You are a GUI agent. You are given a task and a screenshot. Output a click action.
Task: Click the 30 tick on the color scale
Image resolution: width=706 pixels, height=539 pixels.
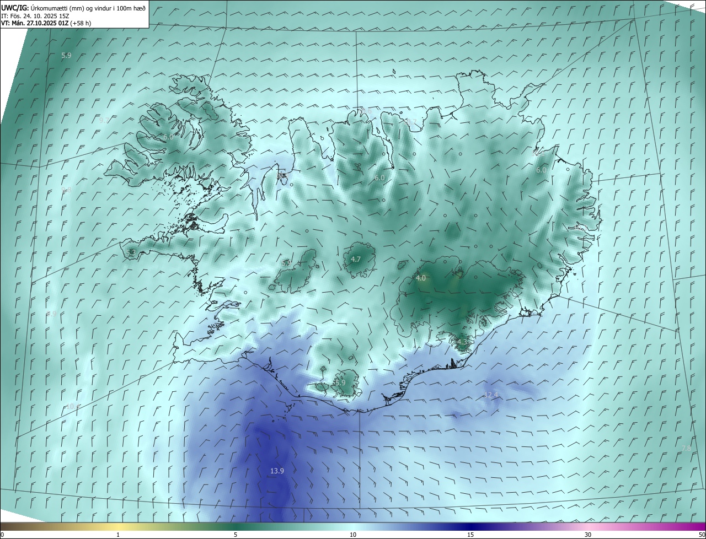pos(588,535)
